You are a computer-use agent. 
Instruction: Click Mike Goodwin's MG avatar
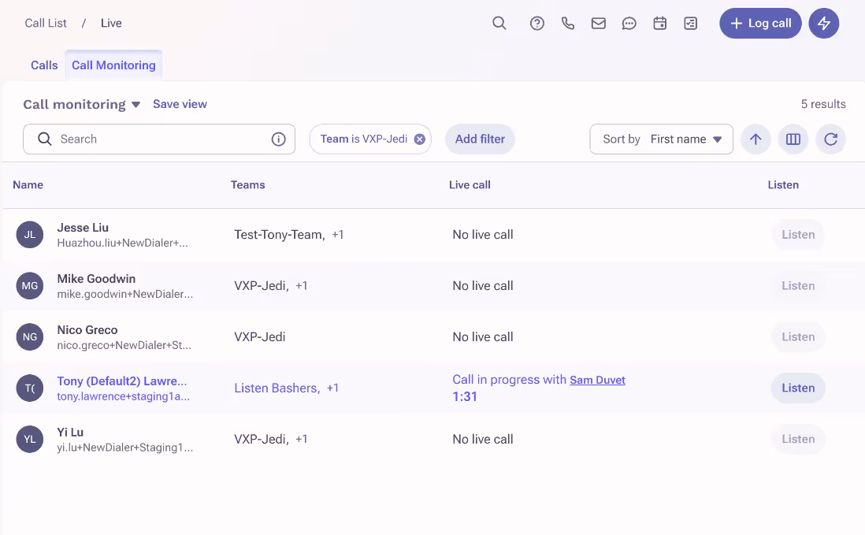tap(30, 286)
